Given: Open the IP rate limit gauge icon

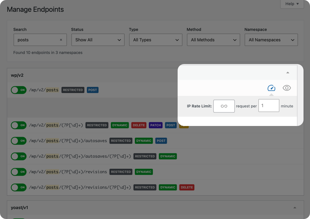Looking at the screenshot, I should tap(271, 88).
